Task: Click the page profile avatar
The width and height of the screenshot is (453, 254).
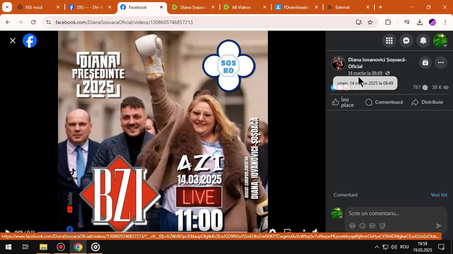Action: click(x=338, y=63)
